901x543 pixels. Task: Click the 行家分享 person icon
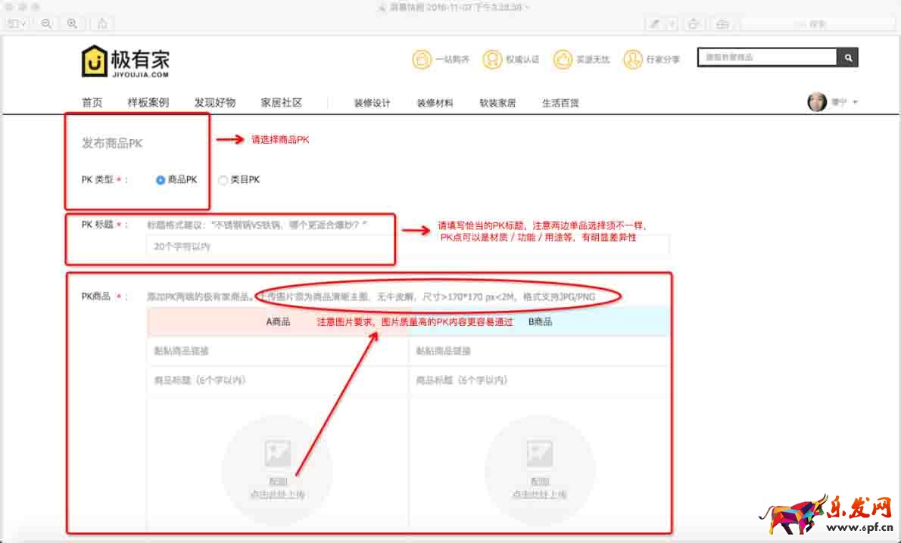pos(632,59)
